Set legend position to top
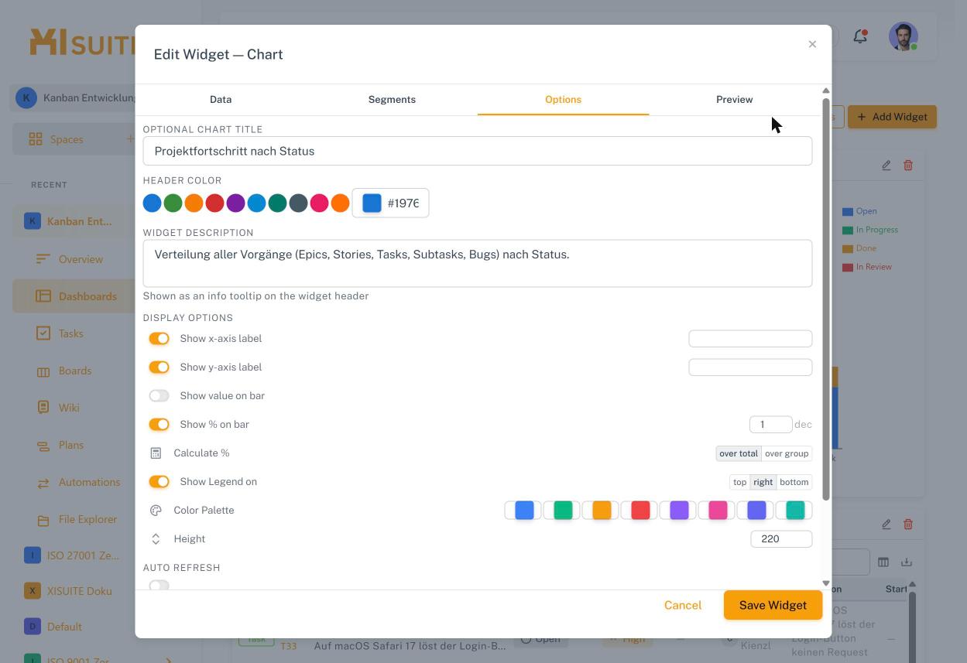 pyautogui.click(x=740, y=482)
